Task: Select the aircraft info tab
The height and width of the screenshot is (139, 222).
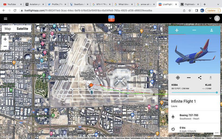Action: (177, 30)
